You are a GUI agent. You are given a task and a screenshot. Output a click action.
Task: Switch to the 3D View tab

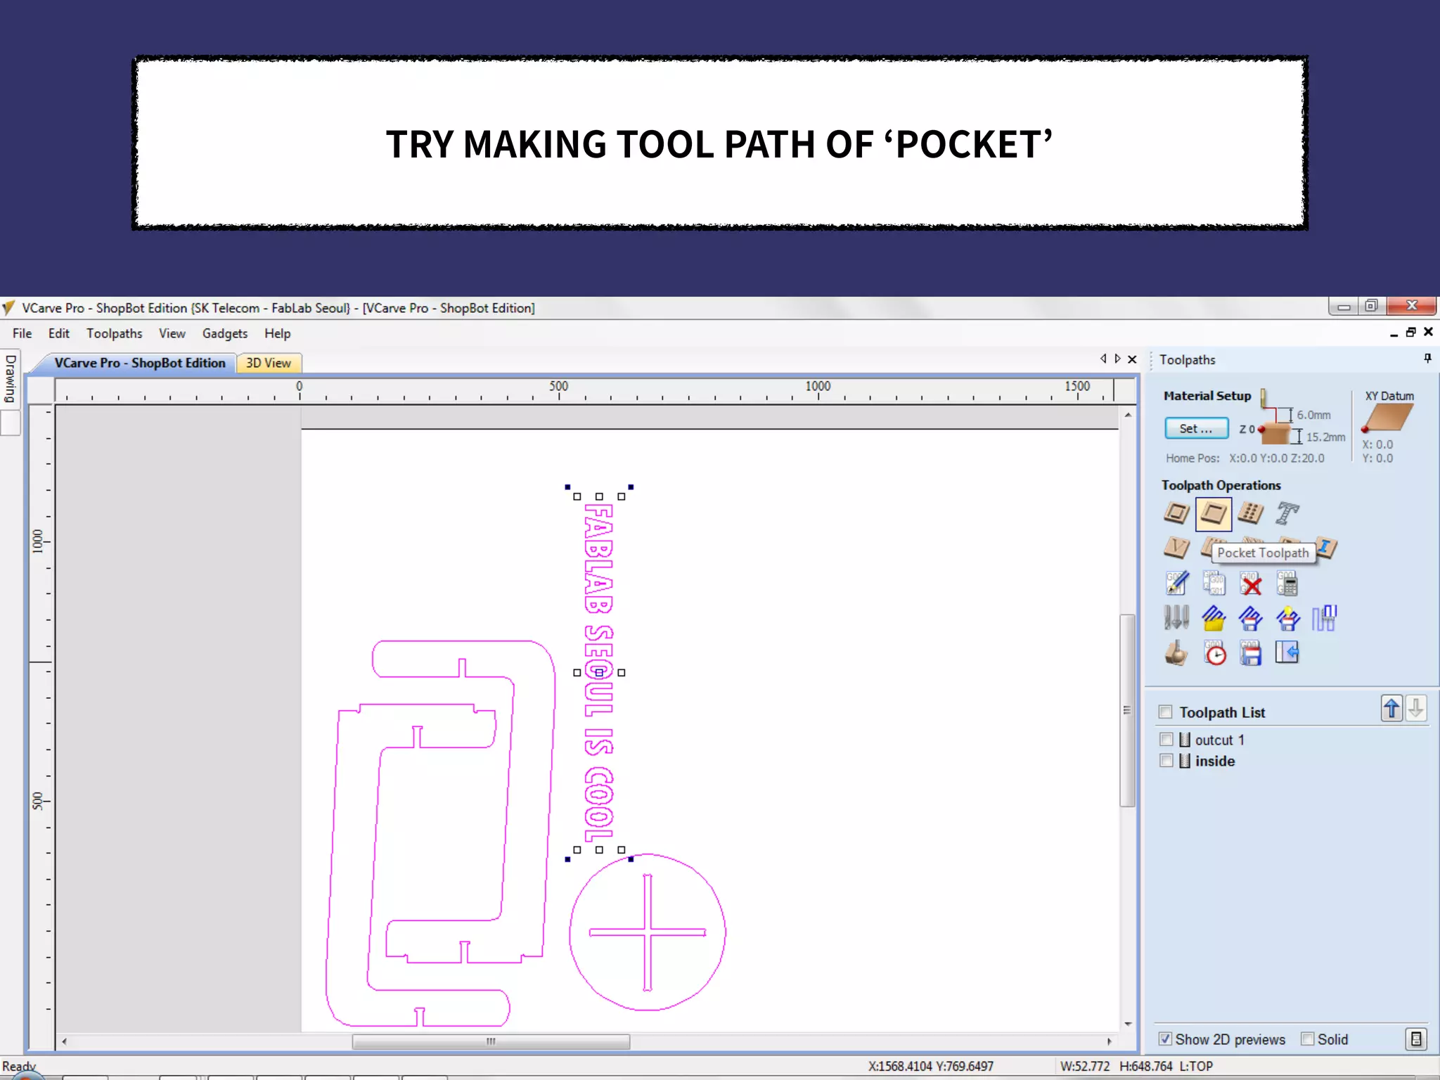[x=268, y=363]
